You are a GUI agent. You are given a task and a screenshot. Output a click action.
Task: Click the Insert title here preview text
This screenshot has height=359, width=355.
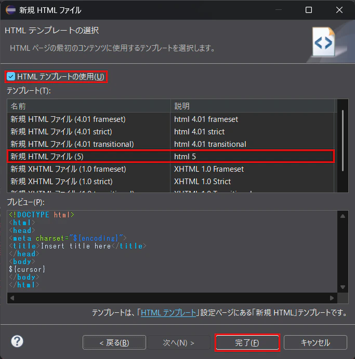(76, 246)
